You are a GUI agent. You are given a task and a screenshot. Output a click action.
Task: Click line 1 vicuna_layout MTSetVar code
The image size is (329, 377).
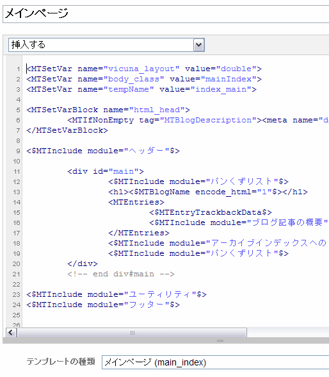click(x=144, y=69)
